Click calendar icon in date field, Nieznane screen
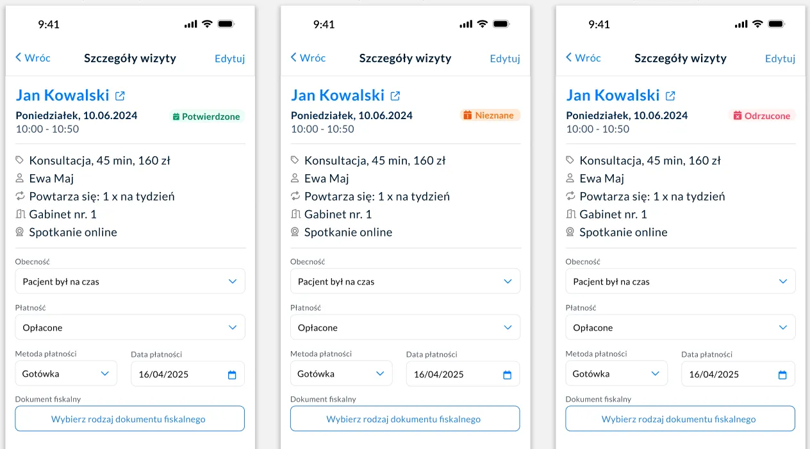 tap(507, 375)
